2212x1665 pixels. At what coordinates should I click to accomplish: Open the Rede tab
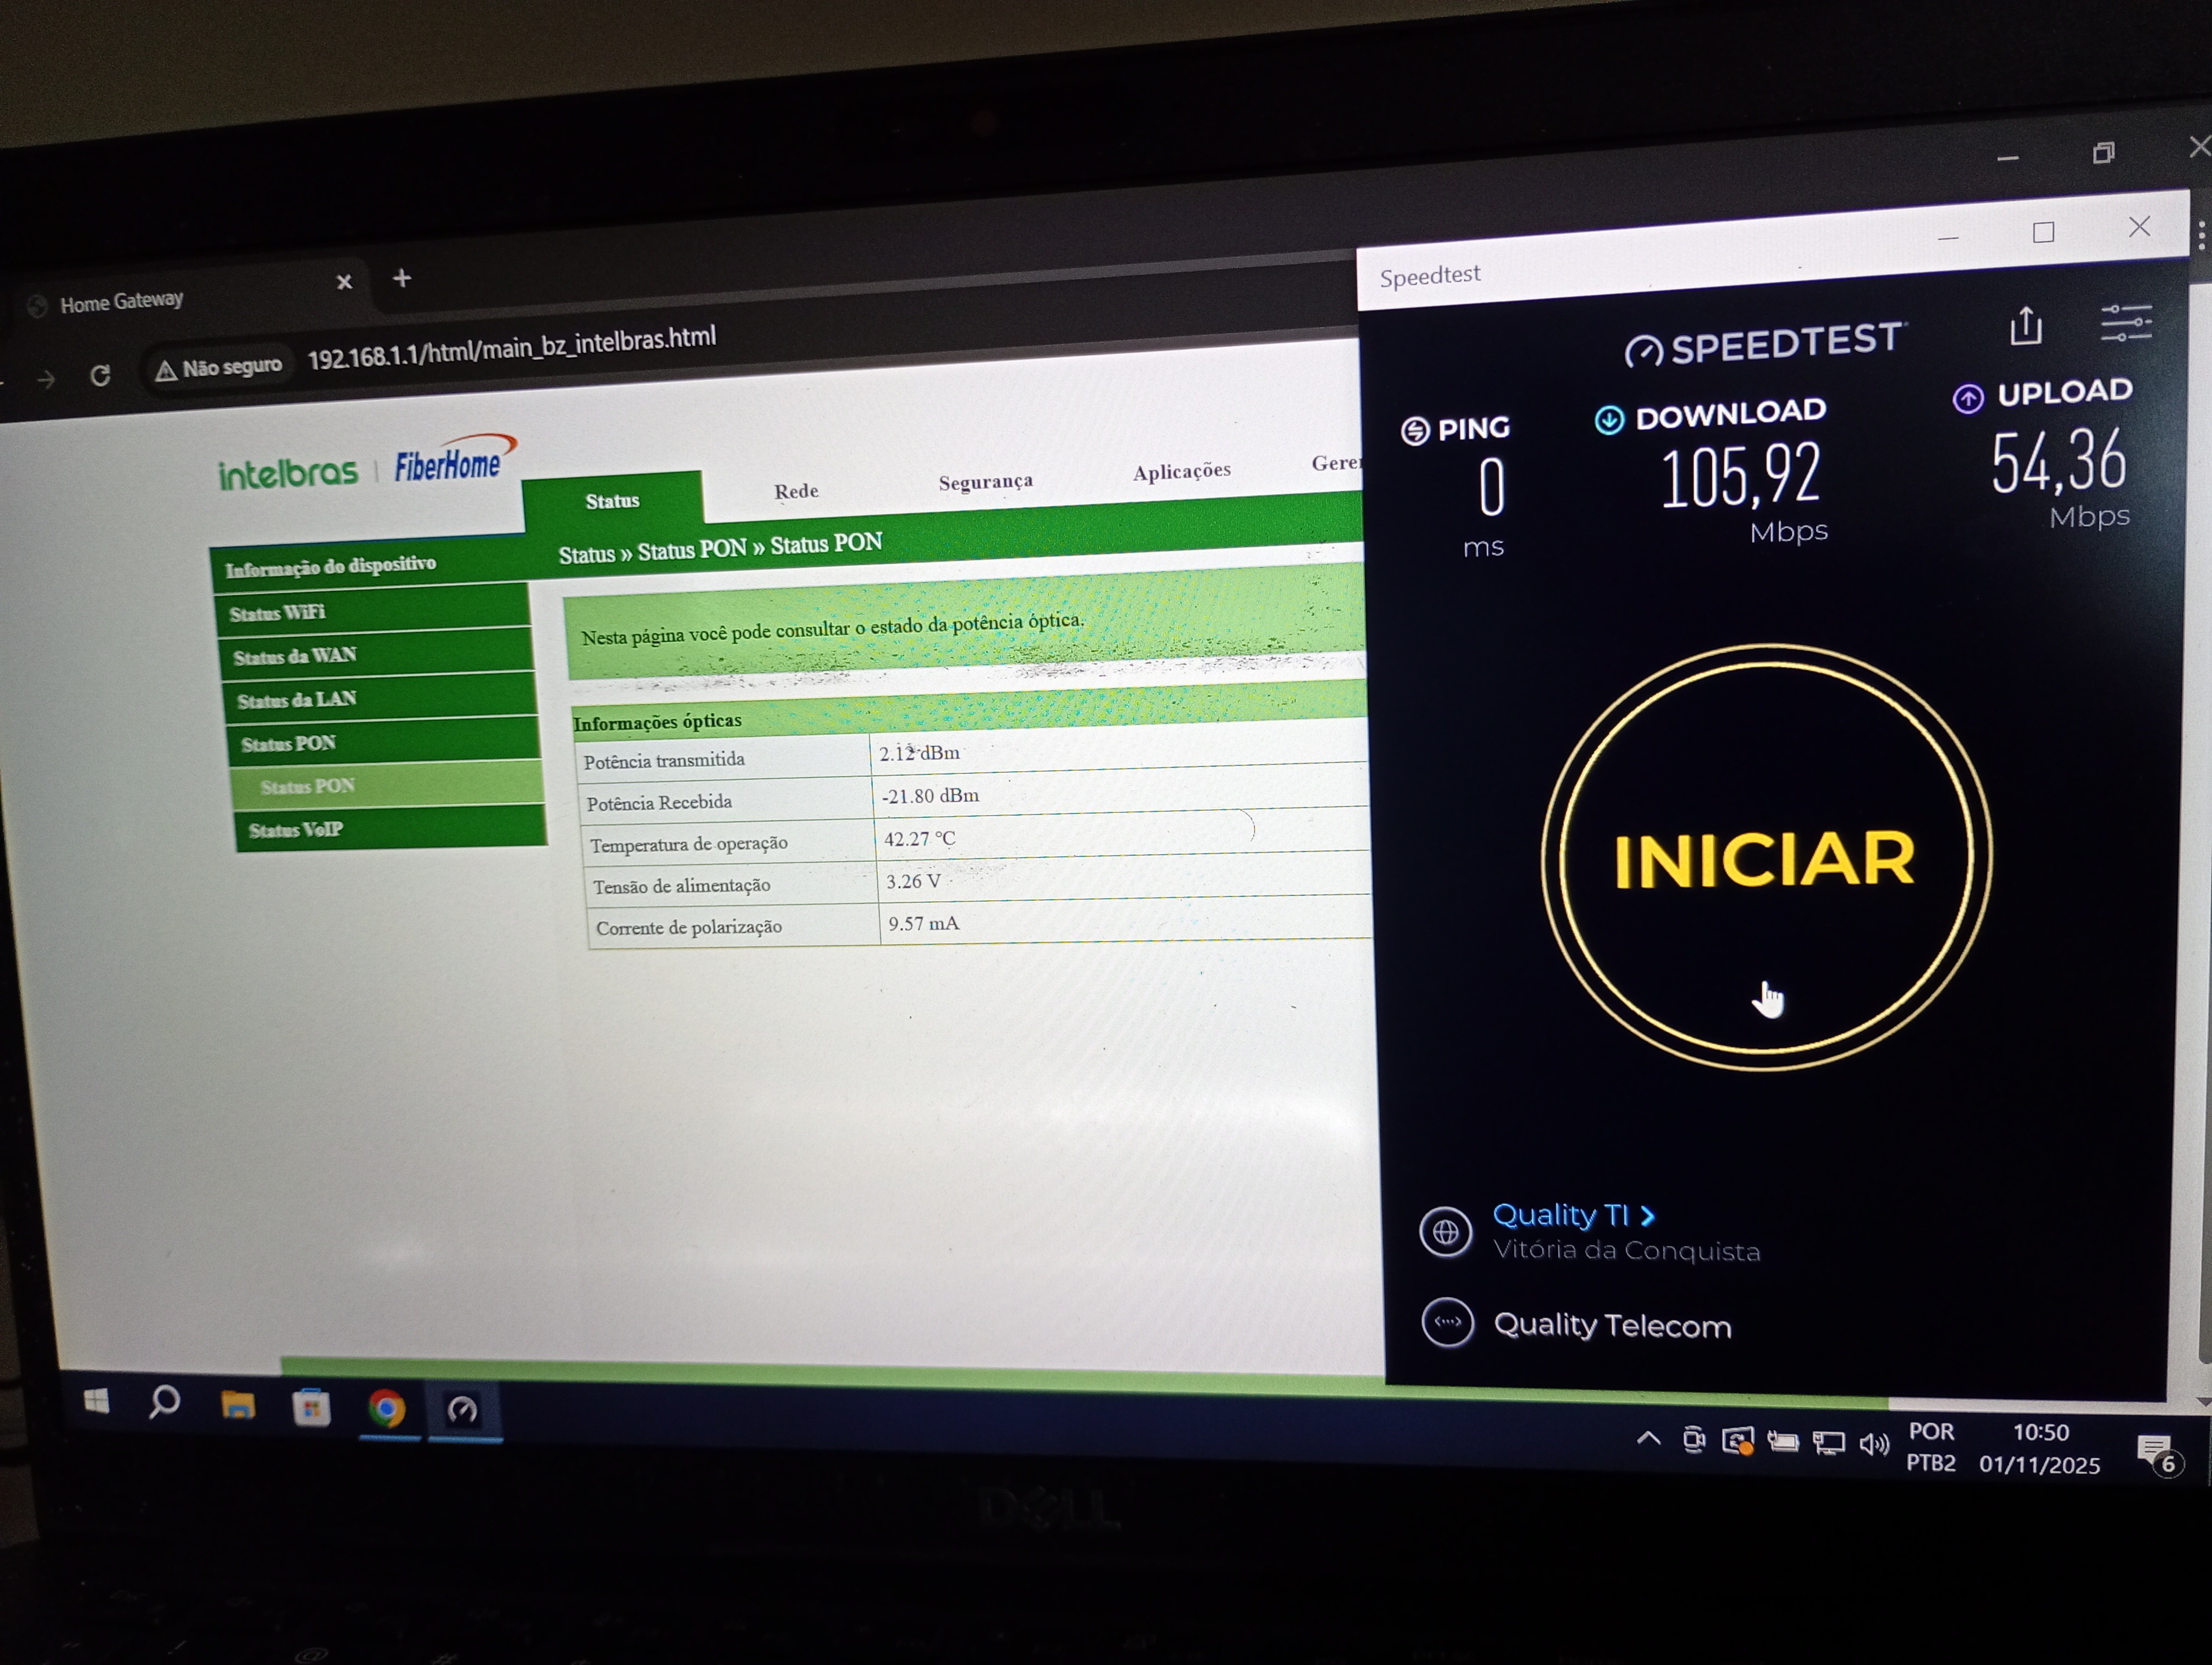[x=796, y=491]
